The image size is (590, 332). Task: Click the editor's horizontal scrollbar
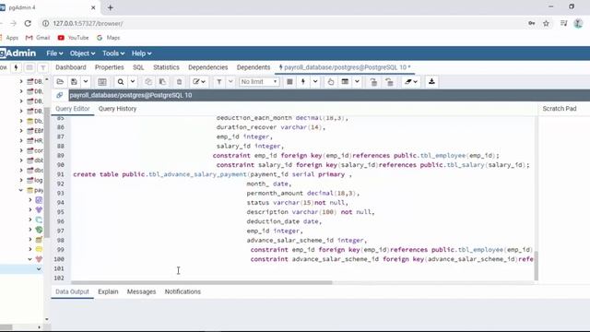tap(202, 282)
